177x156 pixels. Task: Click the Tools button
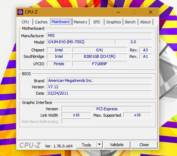tap(86, 145)
